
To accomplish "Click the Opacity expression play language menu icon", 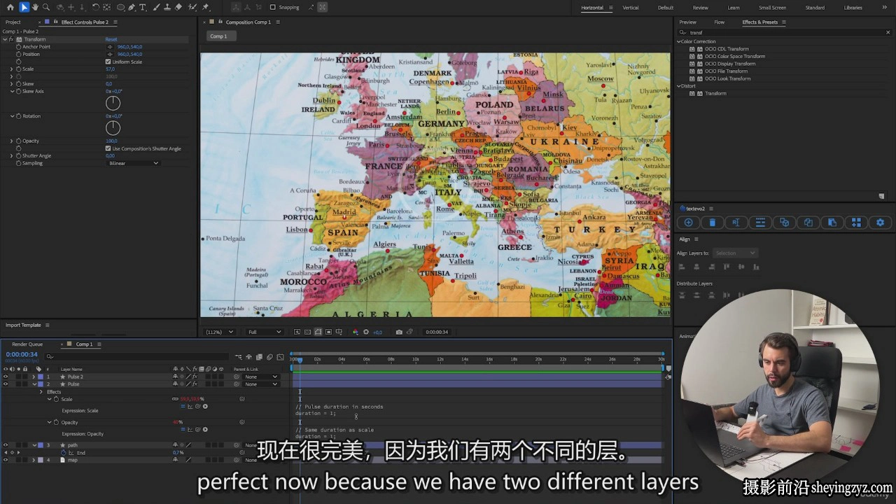I will [205, 429].
